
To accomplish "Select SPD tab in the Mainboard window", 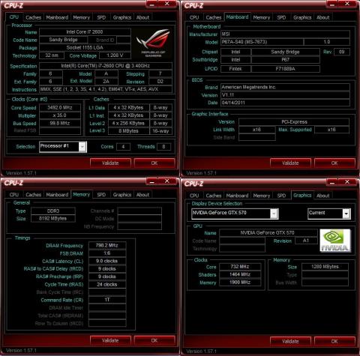I will click(281, 17).
